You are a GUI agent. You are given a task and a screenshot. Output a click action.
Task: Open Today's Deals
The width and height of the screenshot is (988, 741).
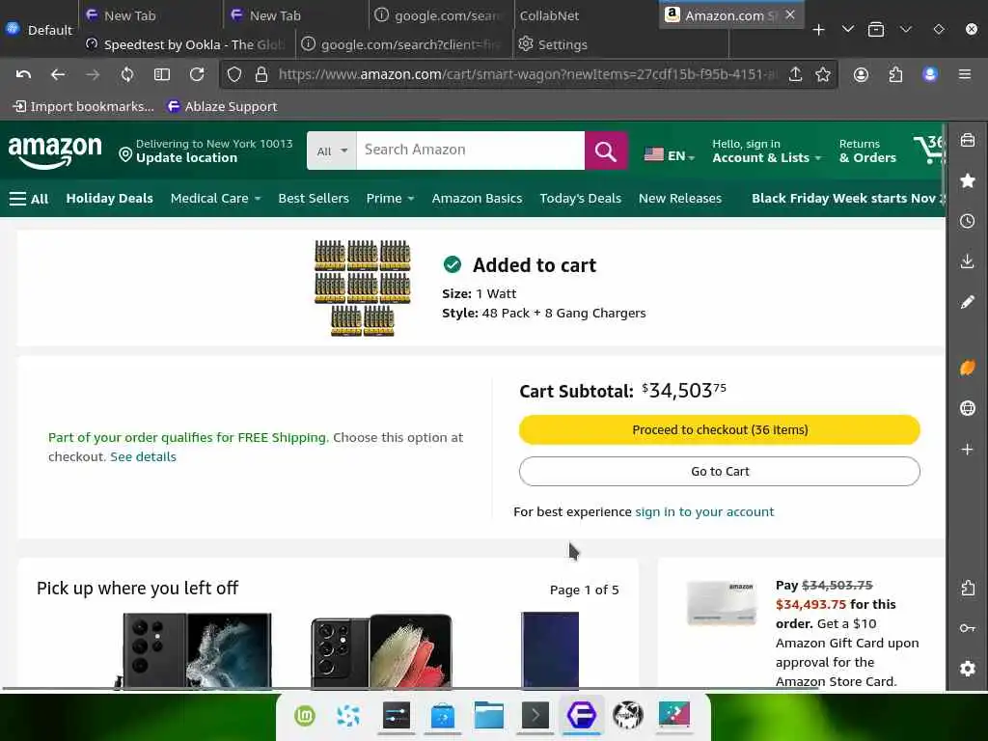click(x=580, y=199)
